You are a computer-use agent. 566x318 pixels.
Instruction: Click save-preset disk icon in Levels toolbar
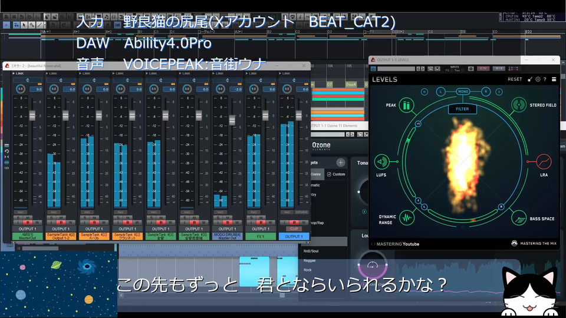(437, 68)
